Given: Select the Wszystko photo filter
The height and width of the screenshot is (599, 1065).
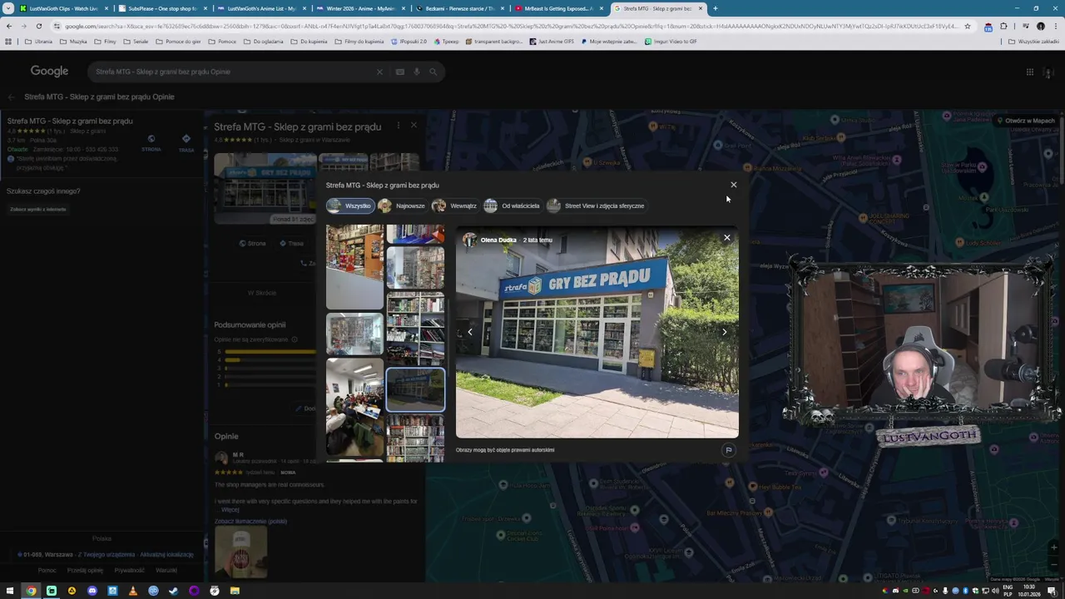Looking at the screenshot, I should pos(349,205).
